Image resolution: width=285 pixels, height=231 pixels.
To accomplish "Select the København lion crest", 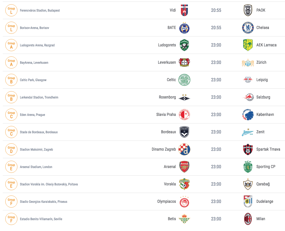I will pyautogui.click(x=248, y=115).
